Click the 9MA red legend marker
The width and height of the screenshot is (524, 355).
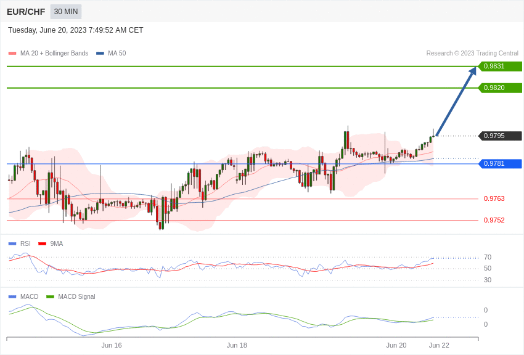(x=43, y=244)
